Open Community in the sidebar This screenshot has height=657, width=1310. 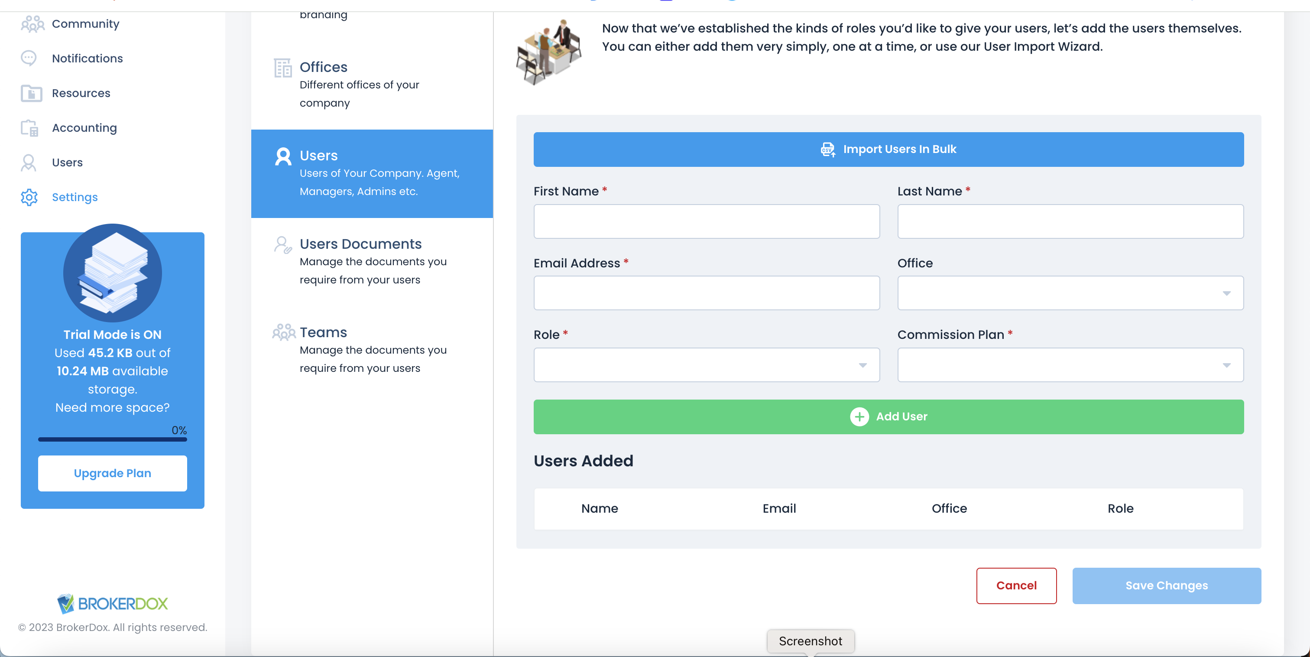[85, 24]
